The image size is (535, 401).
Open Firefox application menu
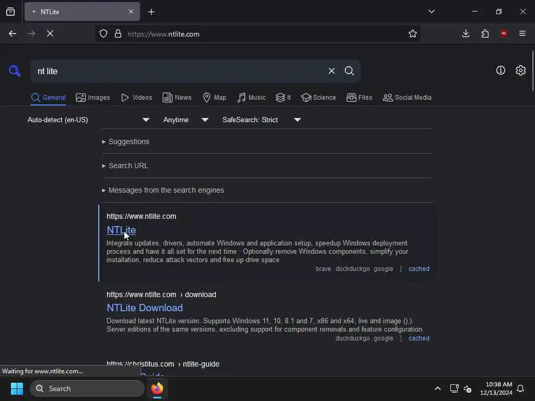click(x=522, y=33)
